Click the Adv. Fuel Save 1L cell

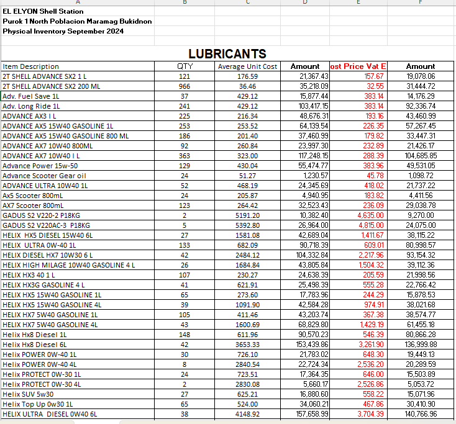(x=78, y=96)
